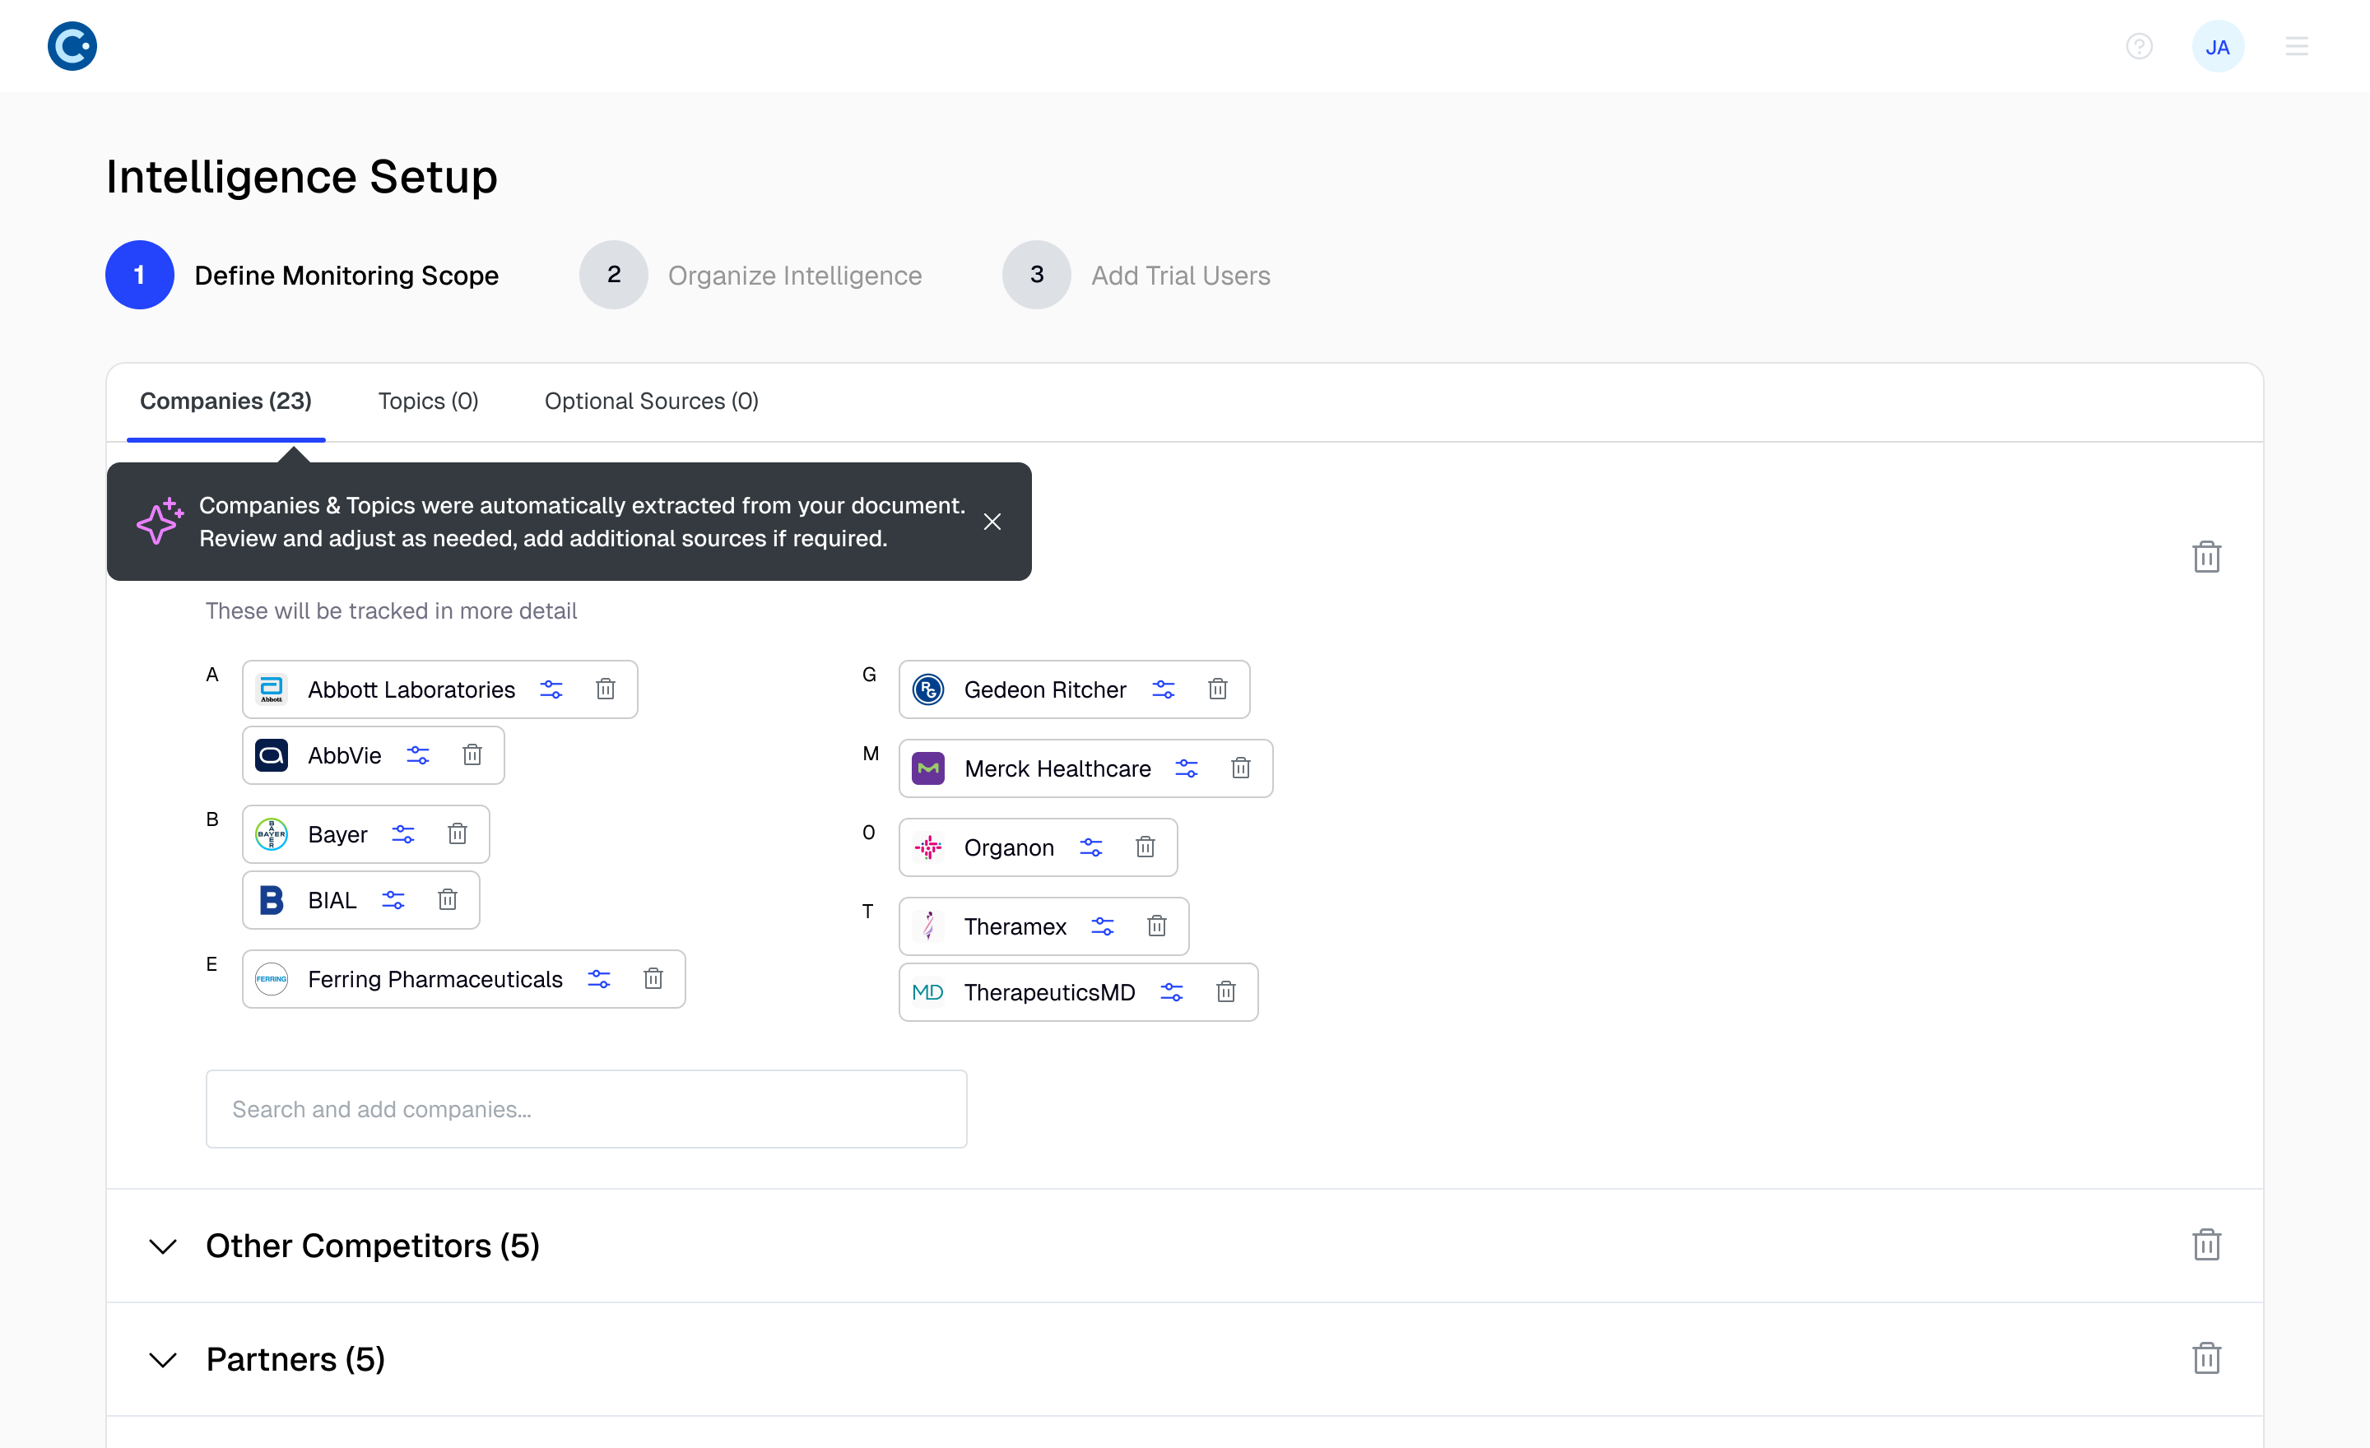2370x1448 pixels.
Task: Open settings for Abbott Laboratories
Action: coord(551,689)
